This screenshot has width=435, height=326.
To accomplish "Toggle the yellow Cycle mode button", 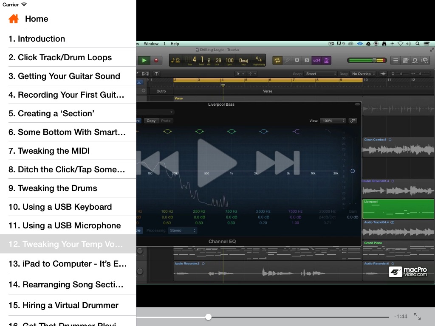I will click(277, 60).
